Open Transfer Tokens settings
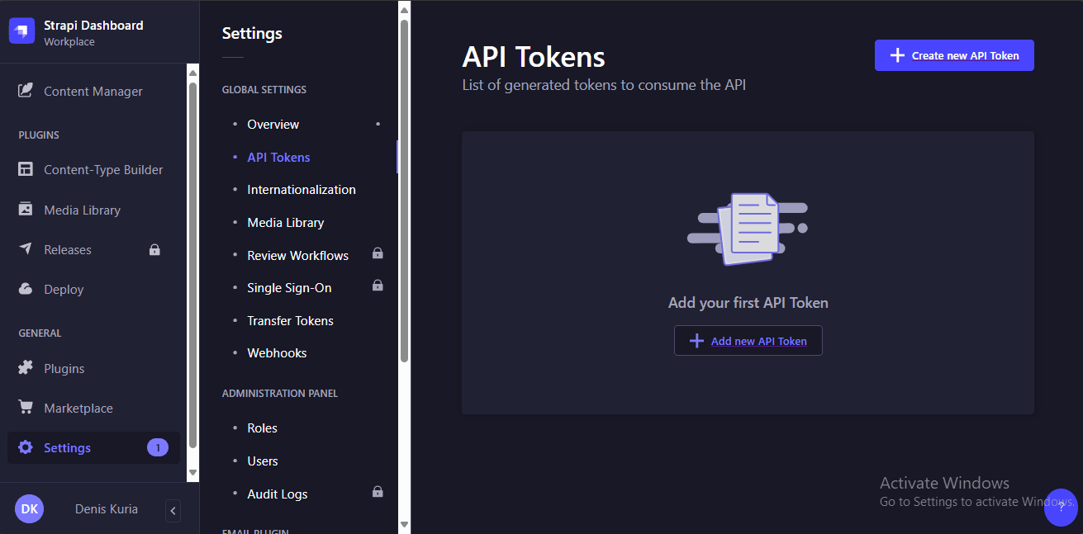Image resolution: width=1083 pixels, height=534 pixels. click(290, 320)
